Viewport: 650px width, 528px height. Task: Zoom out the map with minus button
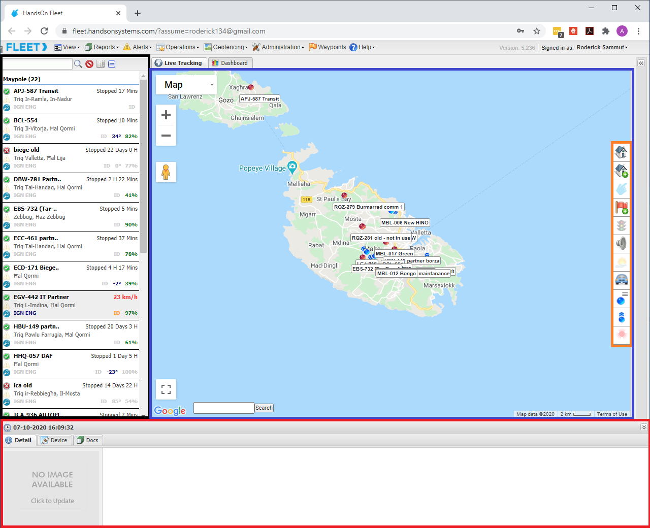click(166, 136)
